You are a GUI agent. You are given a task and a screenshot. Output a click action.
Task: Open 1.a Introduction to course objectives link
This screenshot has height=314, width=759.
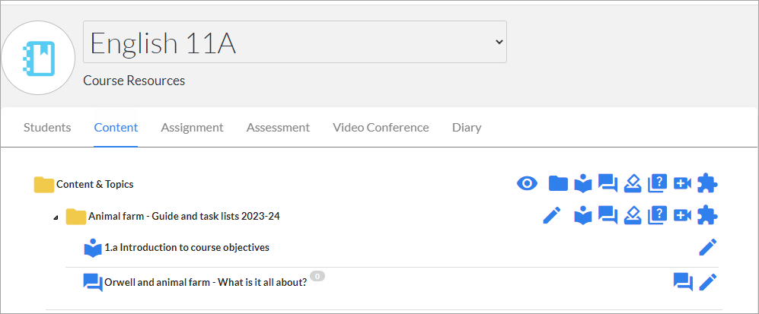187,247
